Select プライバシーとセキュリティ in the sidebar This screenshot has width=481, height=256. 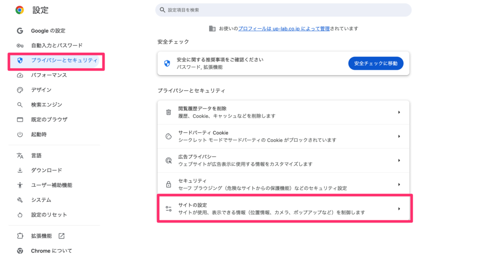[64, 61]
